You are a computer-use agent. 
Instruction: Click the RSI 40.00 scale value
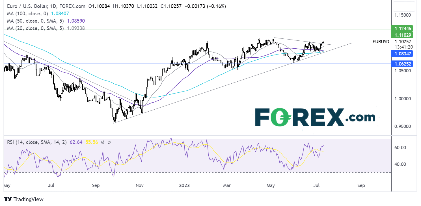click(x=401, y=164)
